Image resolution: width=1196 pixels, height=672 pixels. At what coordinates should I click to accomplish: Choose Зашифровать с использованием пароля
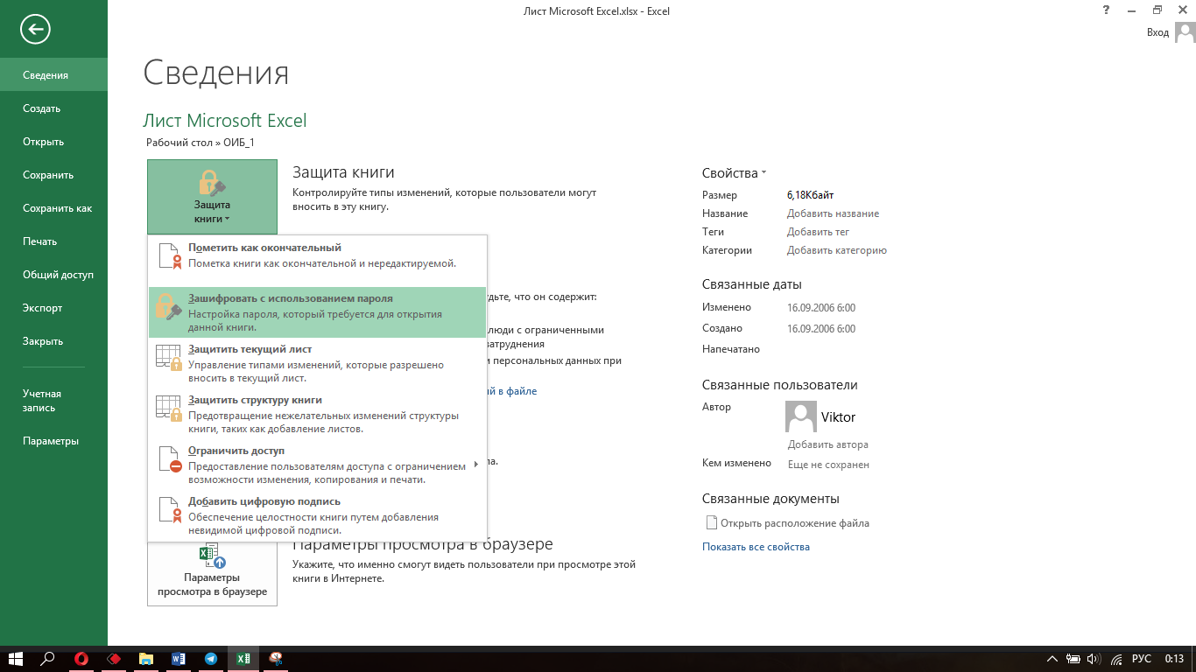point(317,312)
